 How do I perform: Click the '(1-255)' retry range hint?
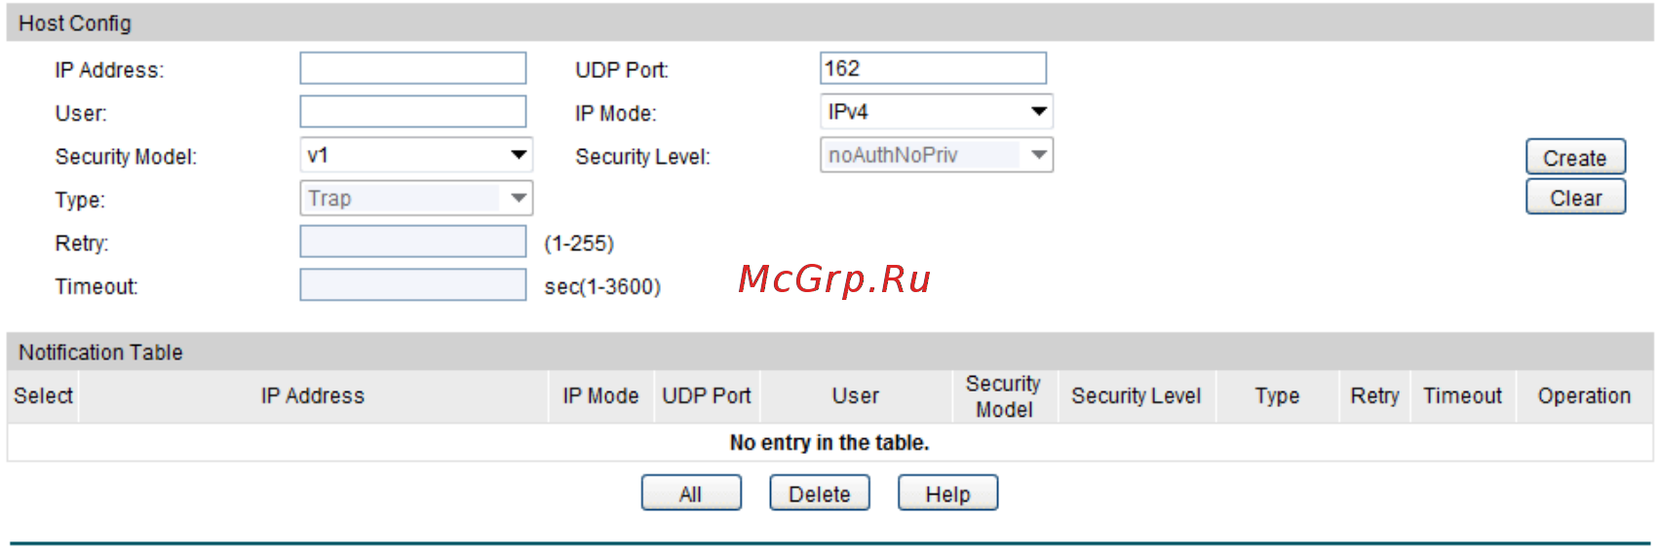click(x=579, y=243)
